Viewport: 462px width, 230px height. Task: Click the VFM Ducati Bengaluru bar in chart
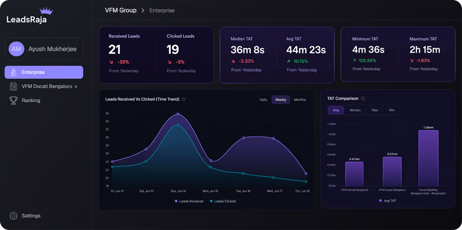392,171
